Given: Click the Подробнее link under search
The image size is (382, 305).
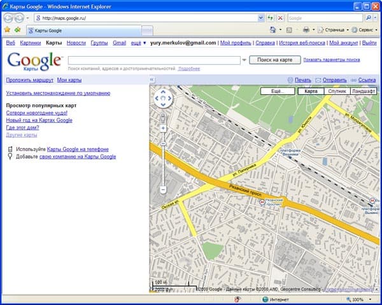Looking at the screenshot, I should tap(189, 69).
